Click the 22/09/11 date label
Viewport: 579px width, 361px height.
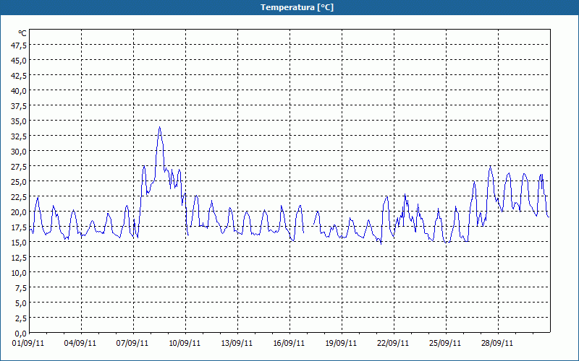coord(393,344)
